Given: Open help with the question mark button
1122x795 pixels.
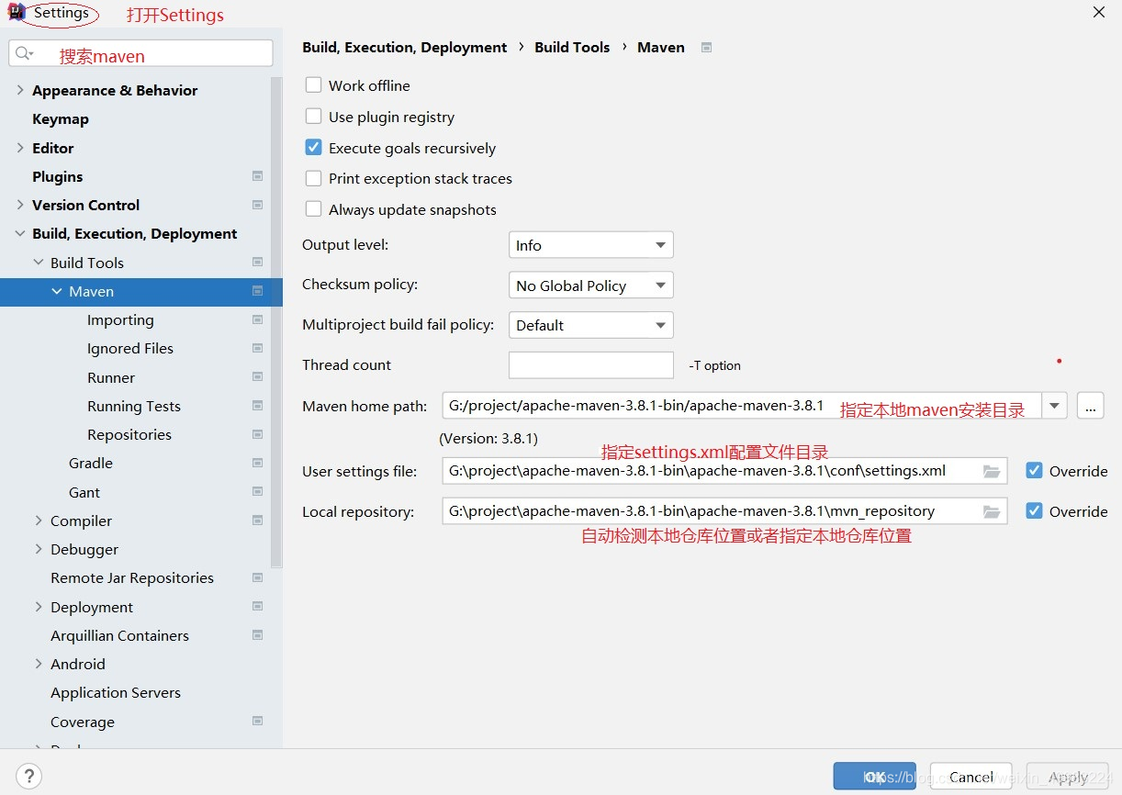Looking at the screenshot, I should click(28, 776).
